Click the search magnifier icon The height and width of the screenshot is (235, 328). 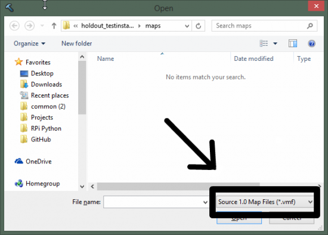pyautogui.click(x=310, y=26)
